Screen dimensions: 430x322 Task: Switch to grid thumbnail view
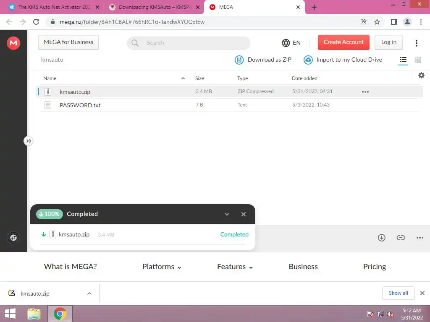pyautogui.click(x=418, y=60)
